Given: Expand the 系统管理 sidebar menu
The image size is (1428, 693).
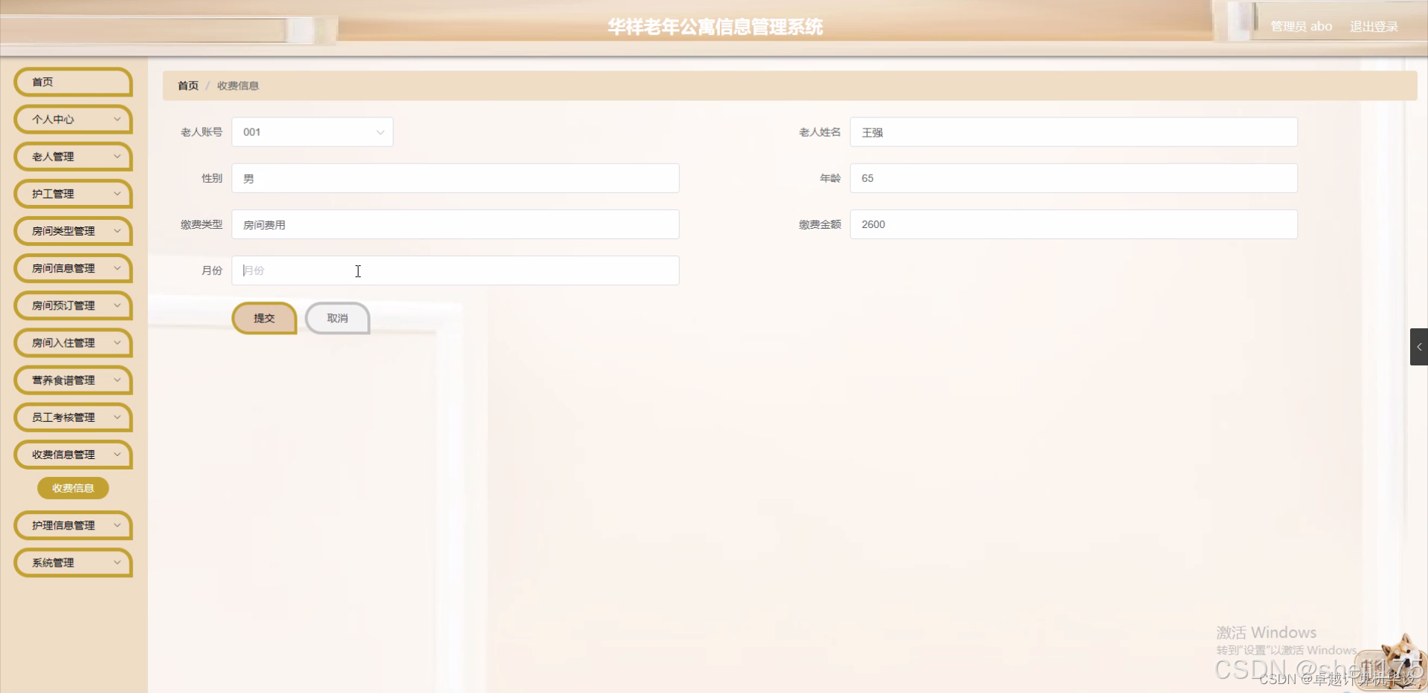Looking at the screenshot, I should [x=73, y=563].
